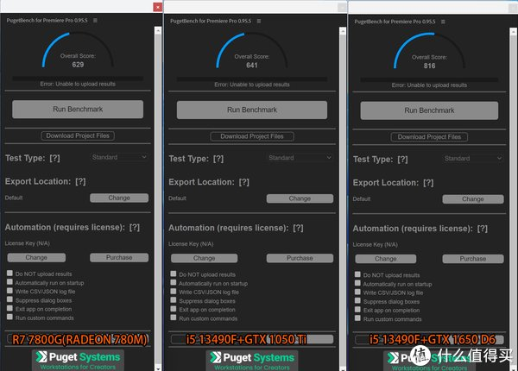
Task: Click the 629 panel vertical scrollbar
Action: [x=158, y=199]
